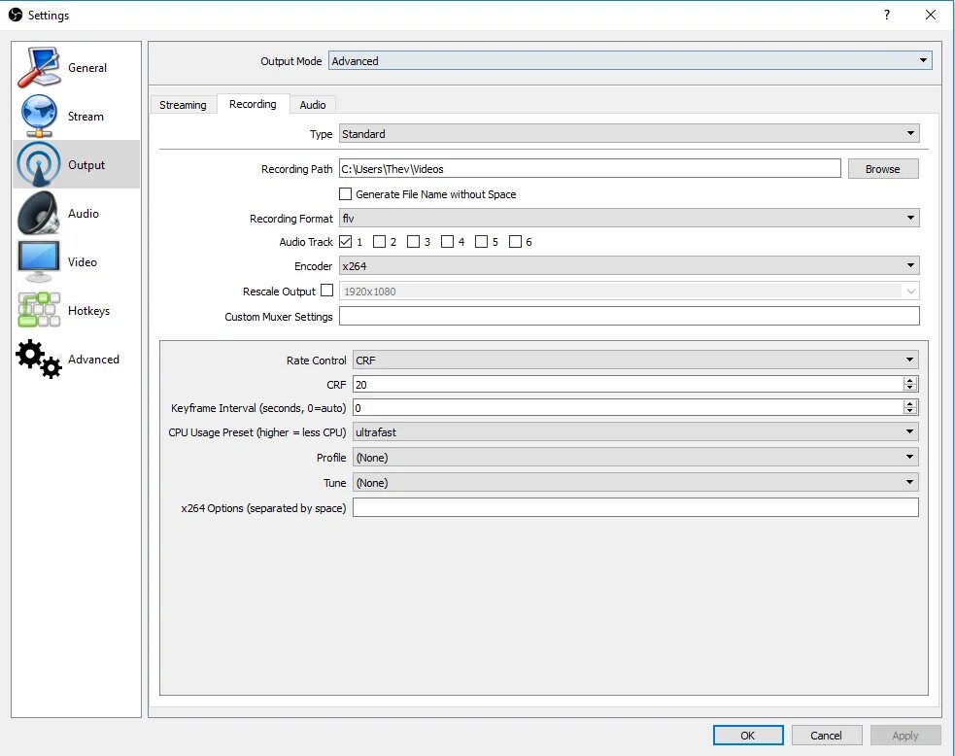Click the x264 Options input field
The width and height of the screenshot is (955, 756).
pyautogui.click(x=635, y=507)
